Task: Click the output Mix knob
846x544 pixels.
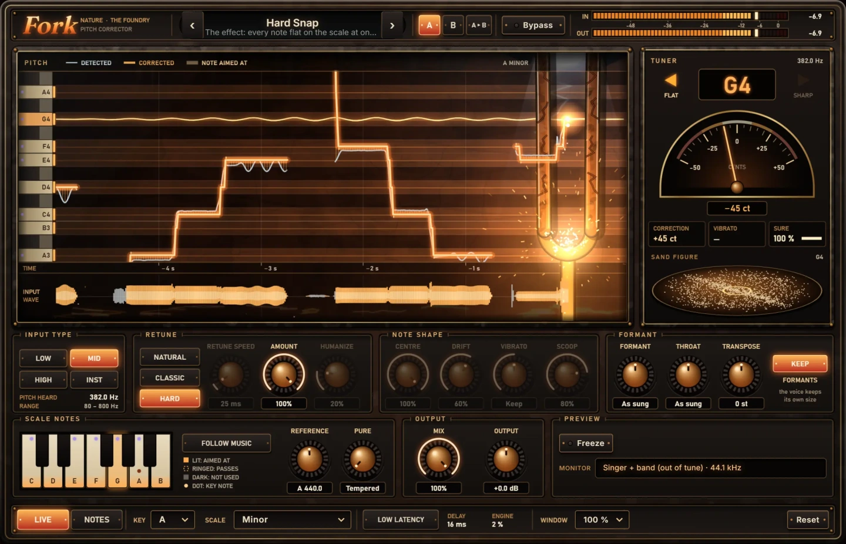Action: [438, 459]
